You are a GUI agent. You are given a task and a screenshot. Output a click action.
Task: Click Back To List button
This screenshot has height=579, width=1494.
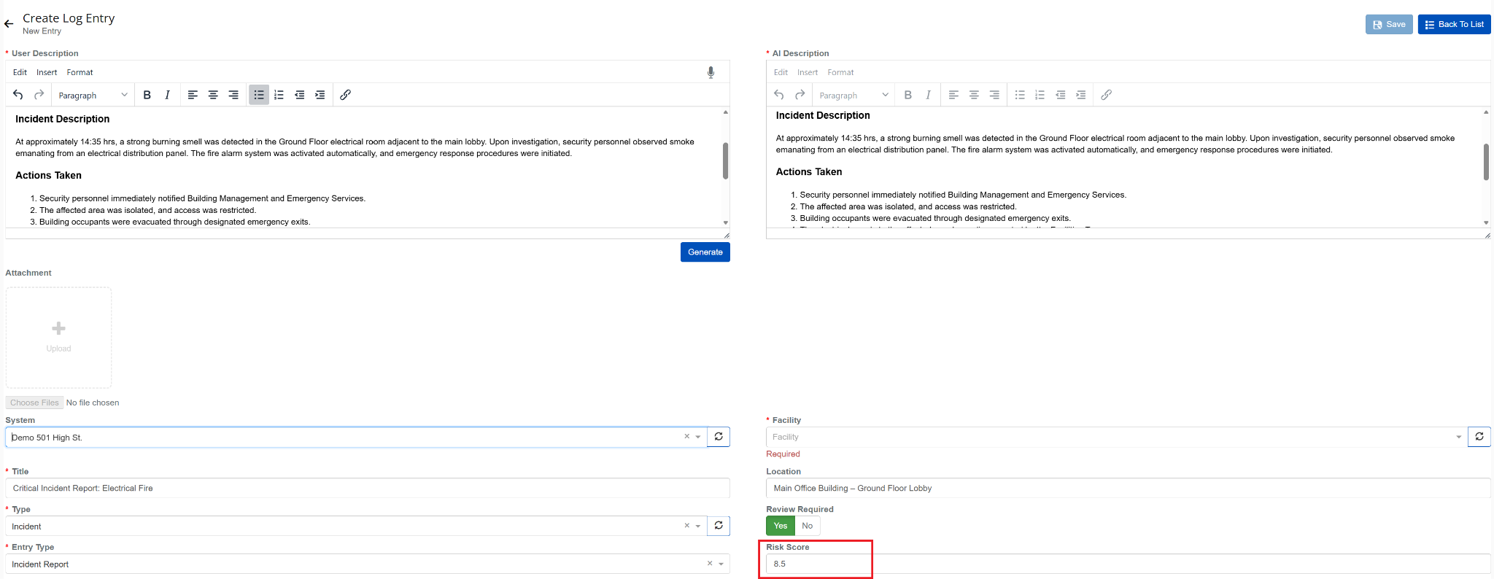tap(1455, 24)
